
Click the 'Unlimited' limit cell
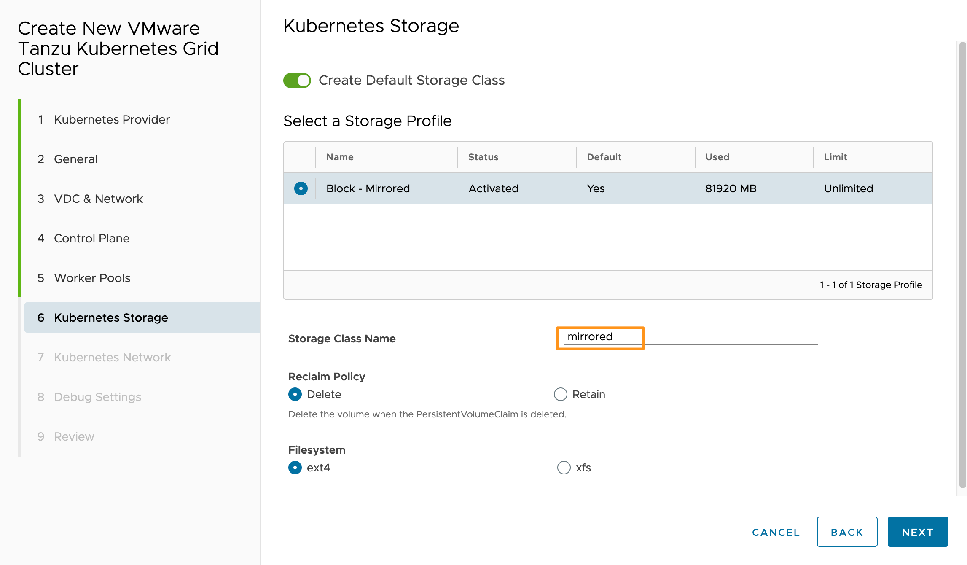coord(849,188)
